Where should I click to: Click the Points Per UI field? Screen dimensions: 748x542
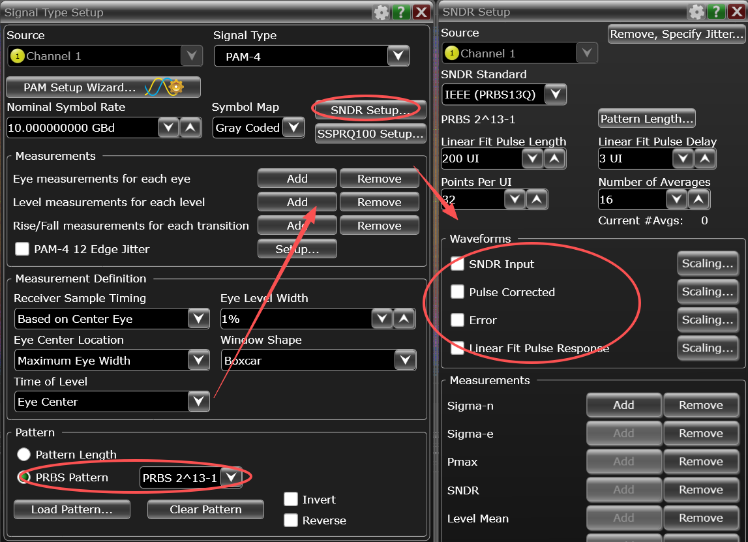472,200
